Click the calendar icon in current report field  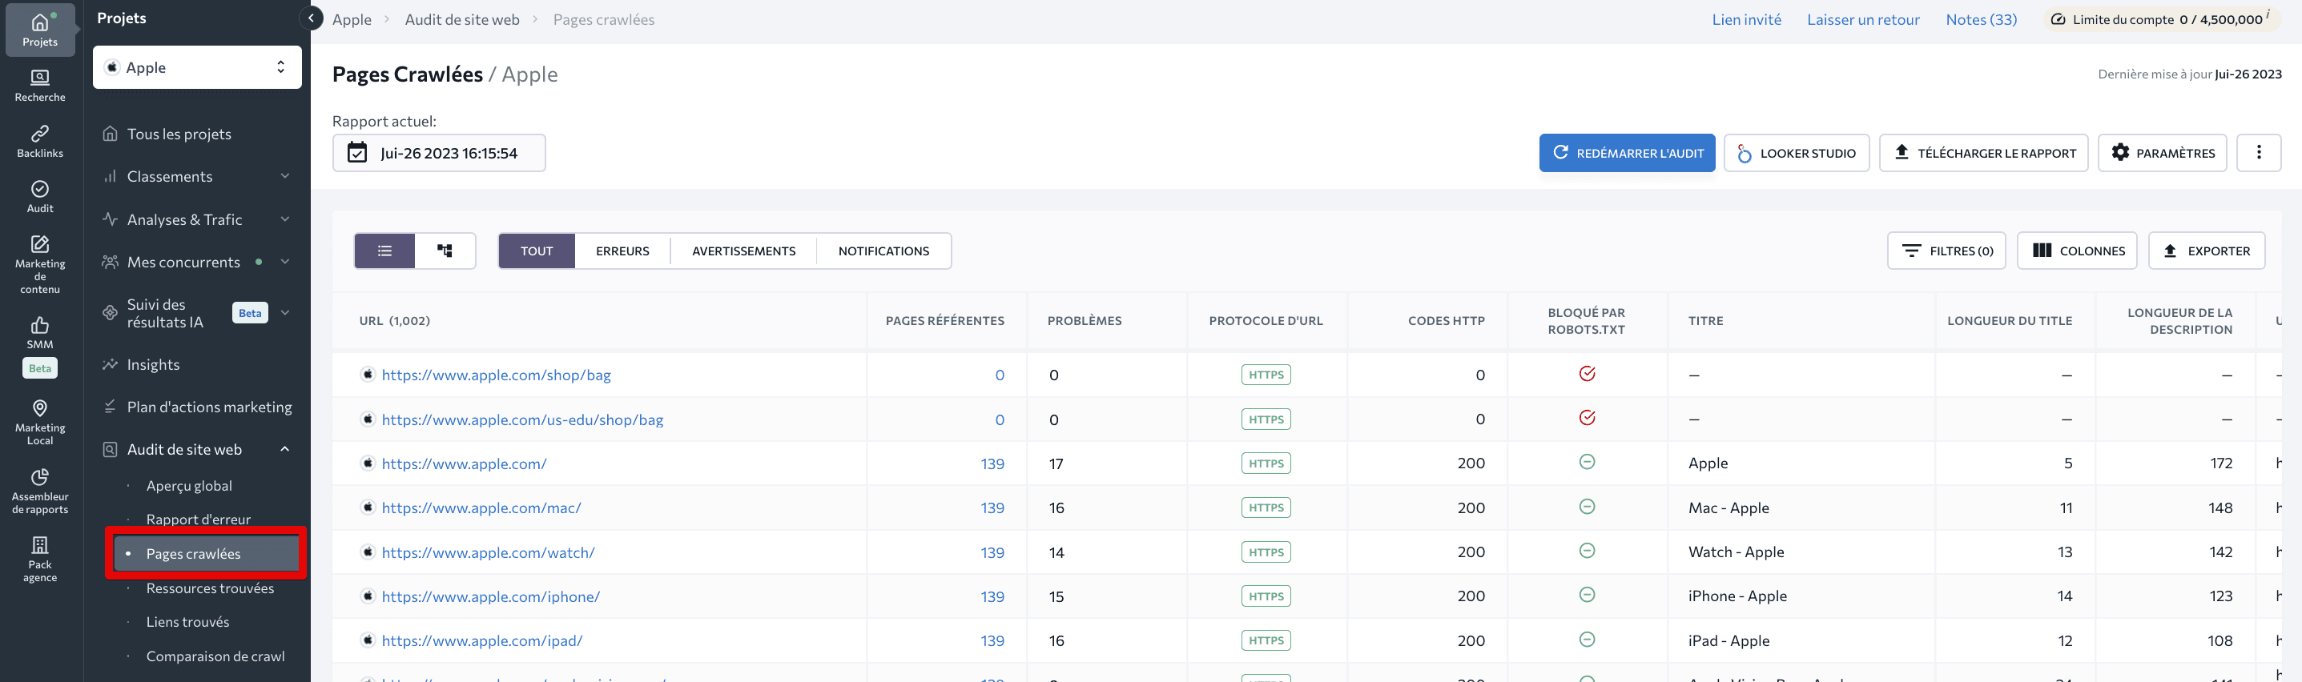point(357,153)
